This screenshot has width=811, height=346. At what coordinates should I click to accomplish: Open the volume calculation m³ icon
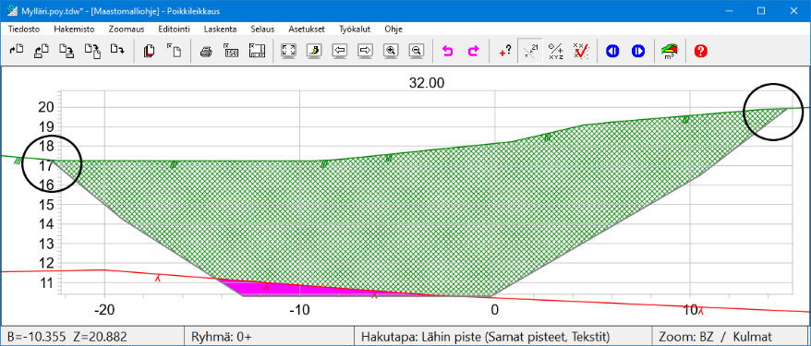pos(670,51)
